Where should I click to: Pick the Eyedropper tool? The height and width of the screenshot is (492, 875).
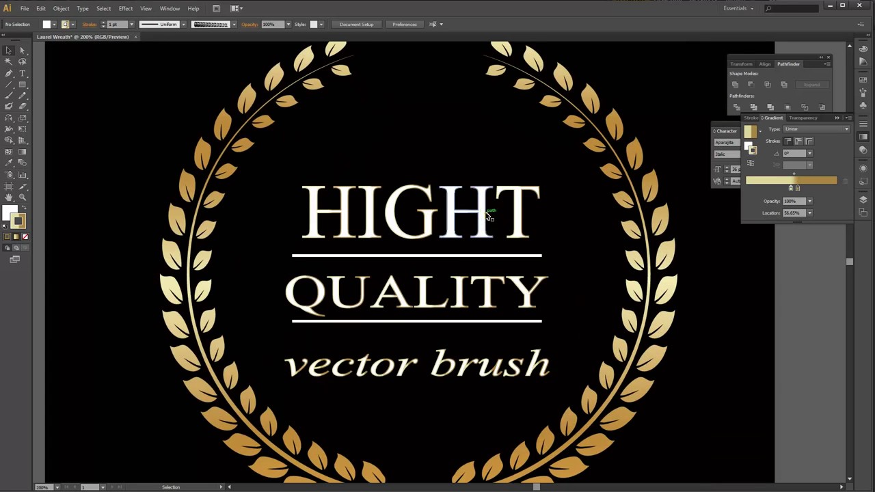(x=9, y=162)
